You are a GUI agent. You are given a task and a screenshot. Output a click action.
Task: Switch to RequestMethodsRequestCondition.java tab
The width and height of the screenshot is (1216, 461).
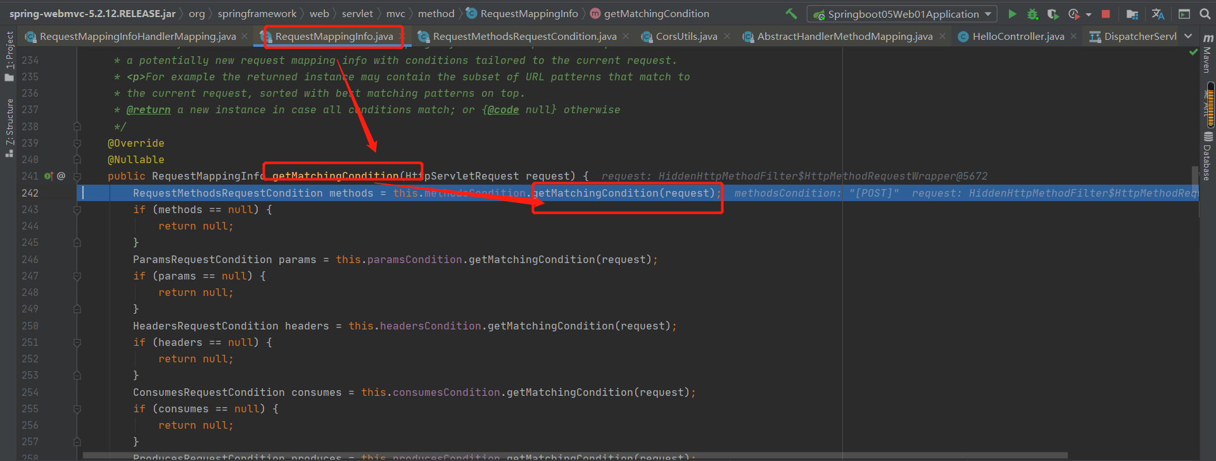tap(524, 37)
